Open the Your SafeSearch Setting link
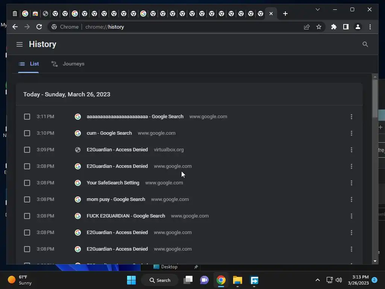Viewport: 385px width, 289px height. point(113,183)
